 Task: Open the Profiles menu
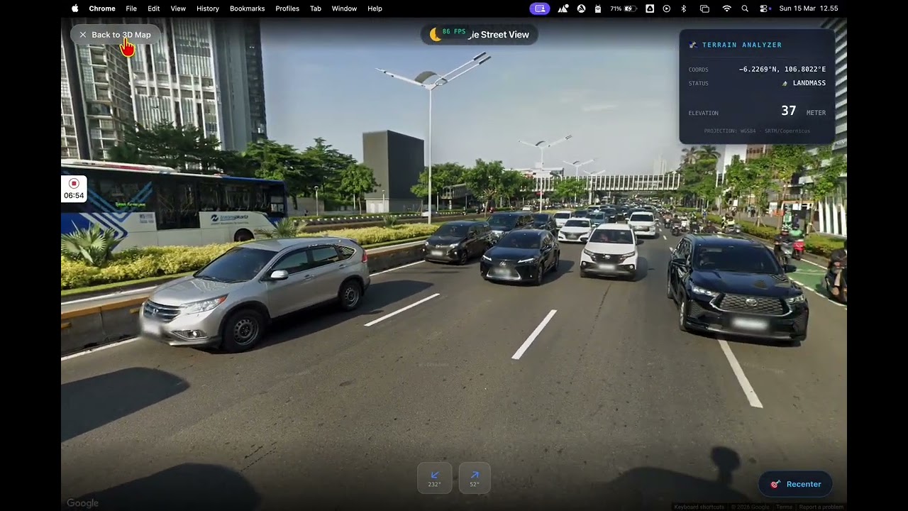[x=287, y=9]
